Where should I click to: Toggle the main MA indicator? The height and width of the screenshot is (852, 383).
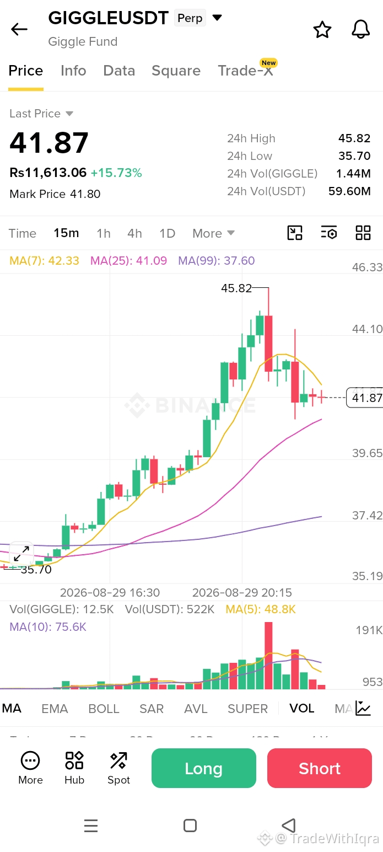pyautogui.click(x=12, y=709)
